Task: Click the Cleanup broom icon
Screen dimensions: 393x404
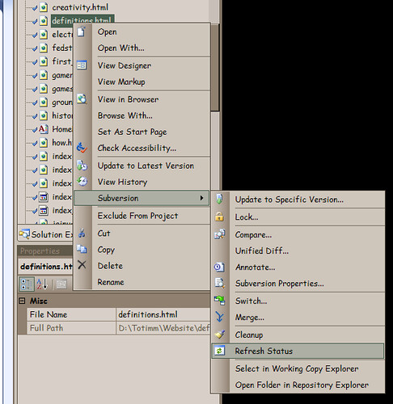Action: pyautogui.click(x=220, y=335)
